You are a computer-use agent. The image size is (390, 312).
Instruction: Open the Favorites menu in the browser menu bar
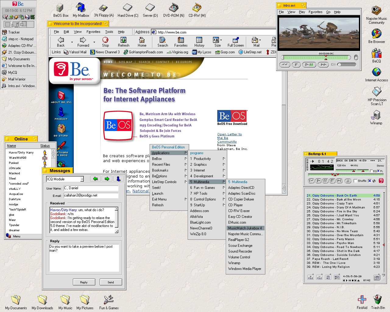[93, 32]
